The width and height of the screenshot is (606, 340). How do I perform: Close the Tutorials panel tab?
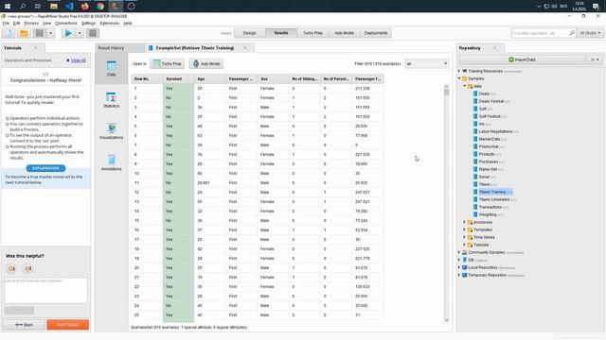click(36, 48)
